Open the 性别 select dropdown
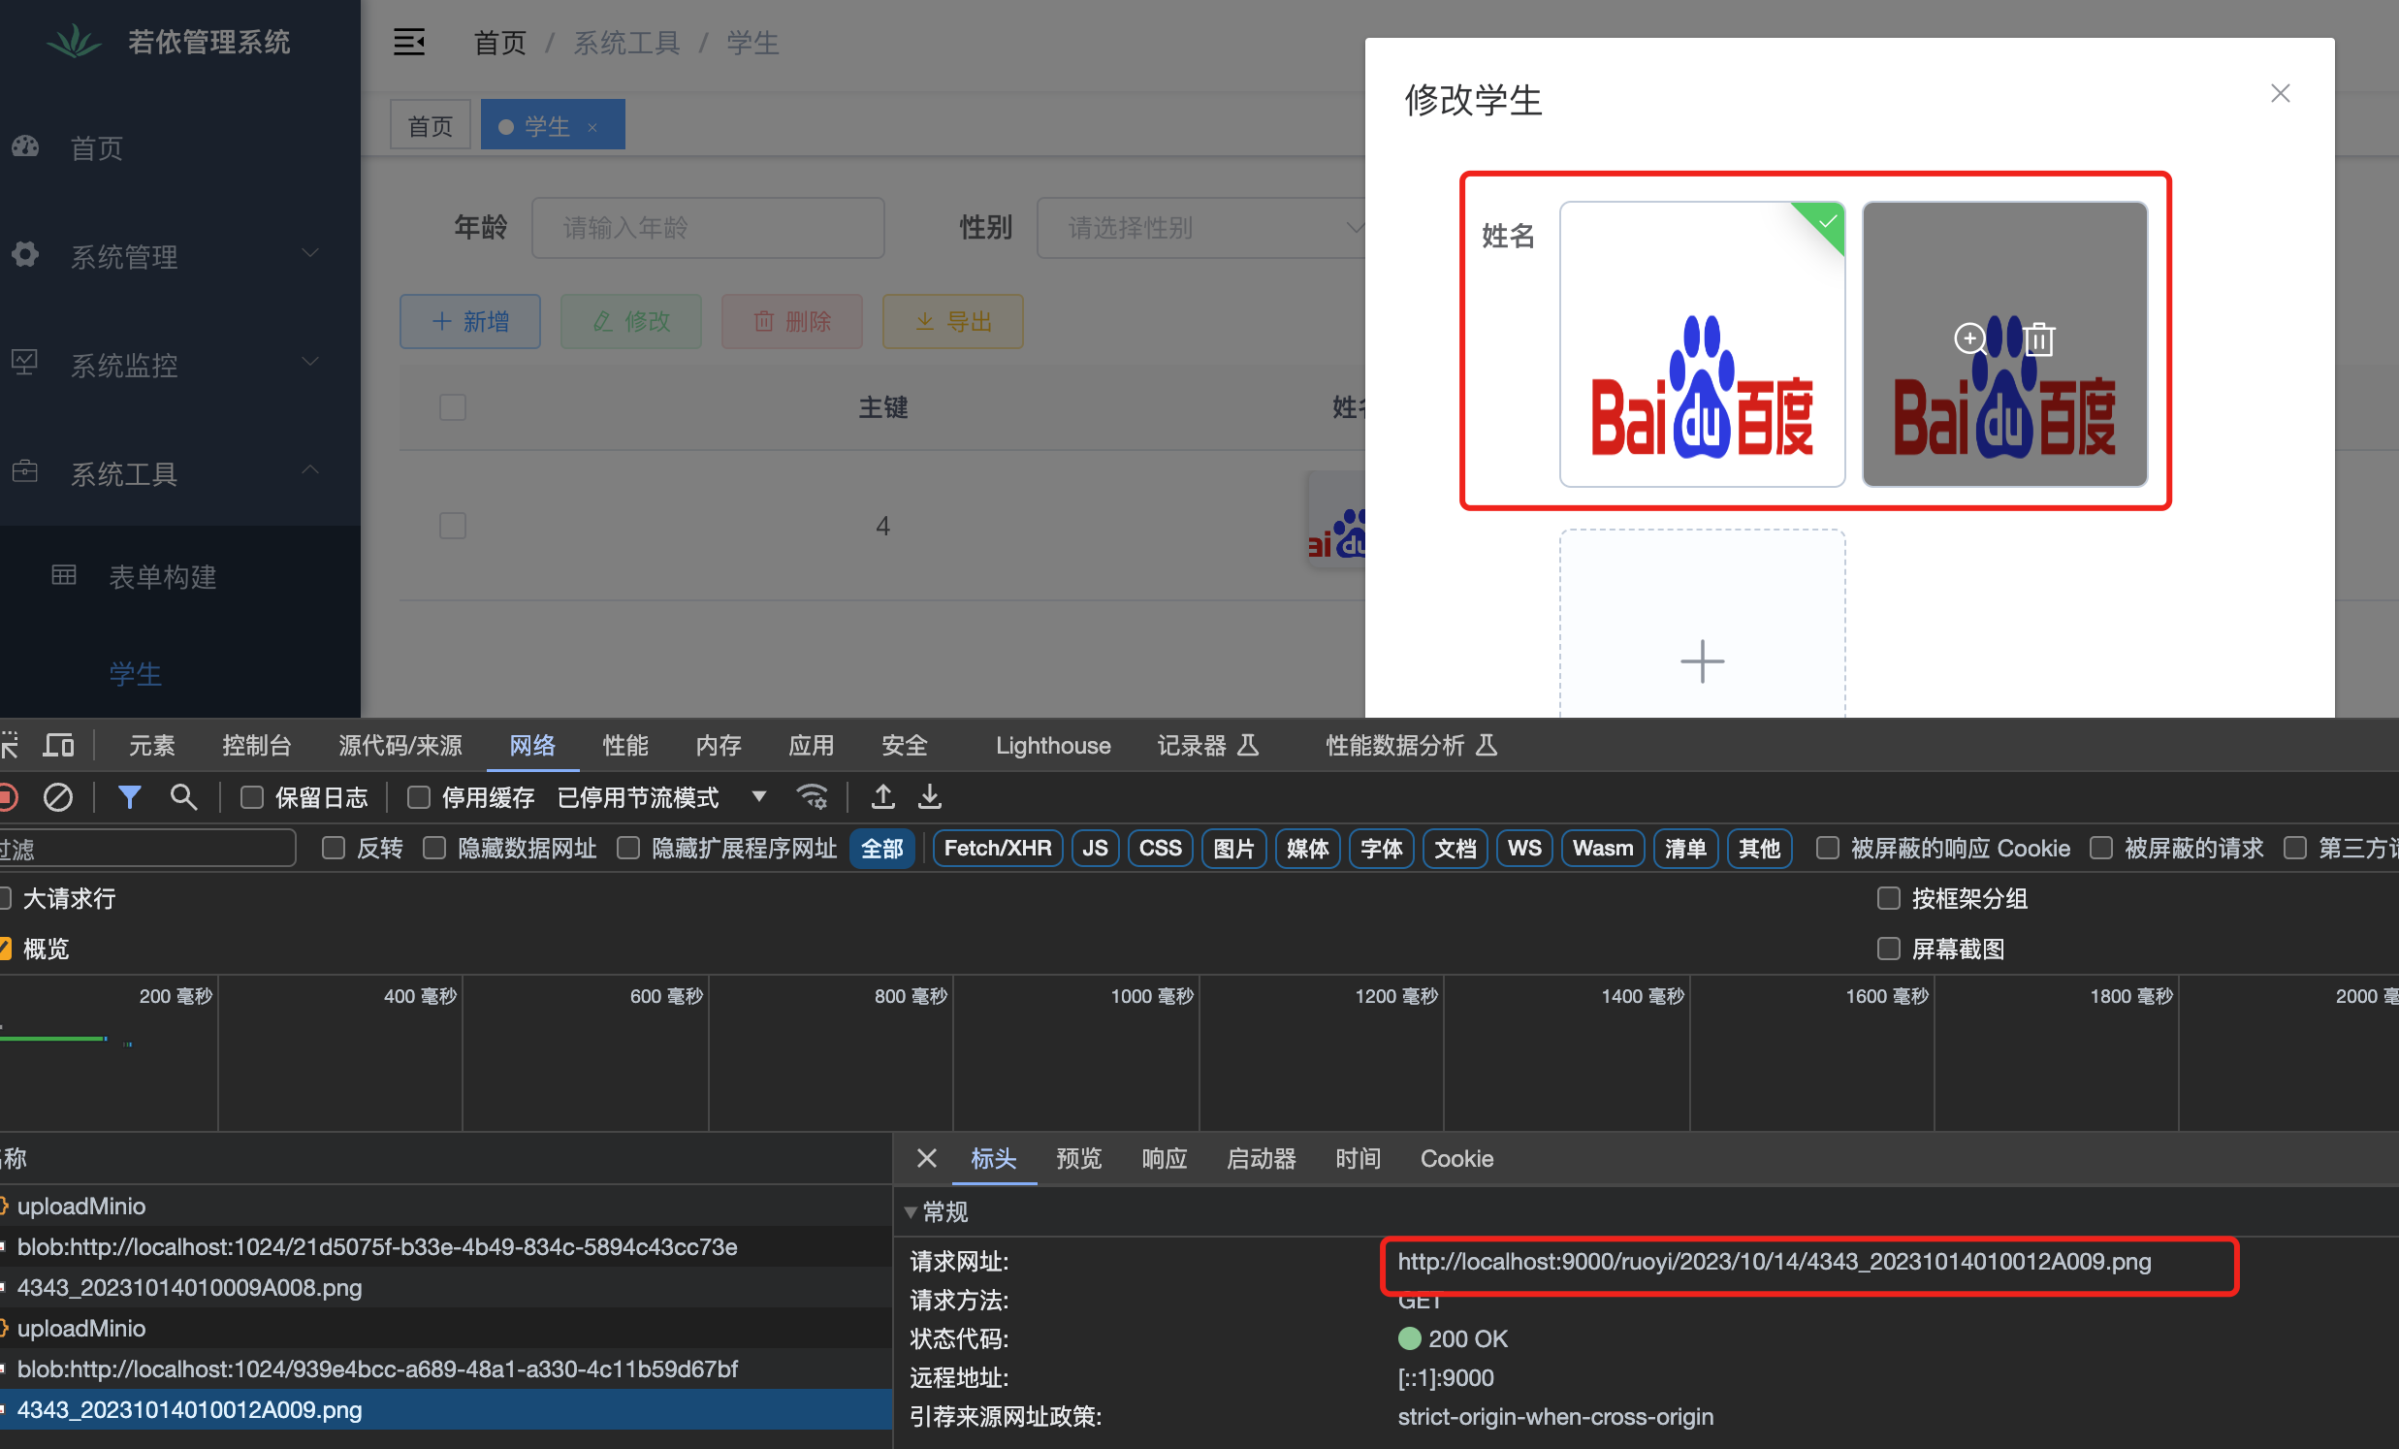Image resolution: width=2399 pixels, height=1449 pixels. tap(1201, 228)
